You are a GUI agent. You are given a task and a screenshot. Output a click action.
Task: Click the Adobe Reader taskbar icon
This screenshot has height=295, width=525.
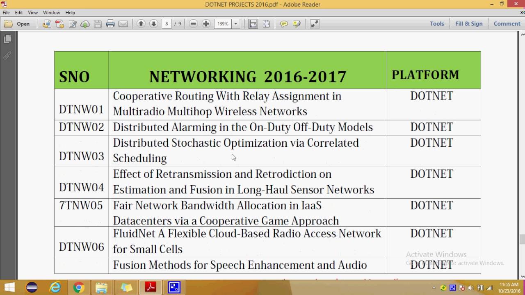[x=150, y=288]
